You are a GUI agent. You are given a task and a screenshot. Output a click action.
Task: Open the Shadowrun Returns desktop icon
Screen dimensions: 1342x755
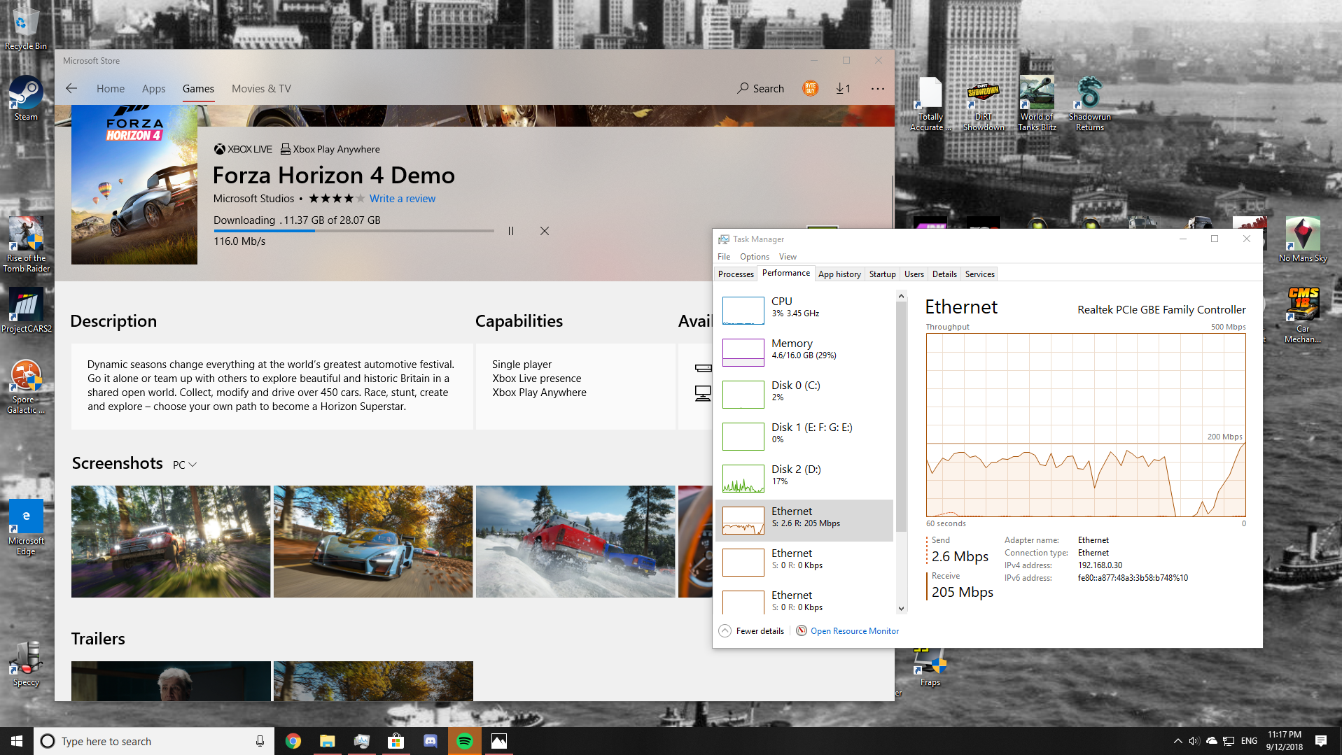click(1090, 104)
